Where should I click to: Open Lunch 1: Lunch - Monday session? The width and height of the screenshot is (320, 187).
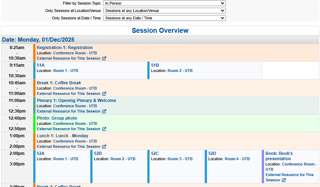click(62, 136)
